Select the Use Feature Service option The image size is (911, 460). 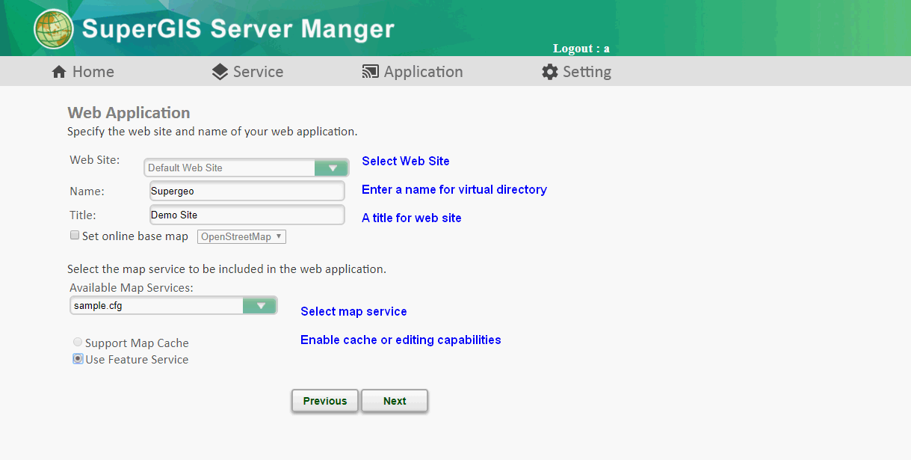pos(78,359)
